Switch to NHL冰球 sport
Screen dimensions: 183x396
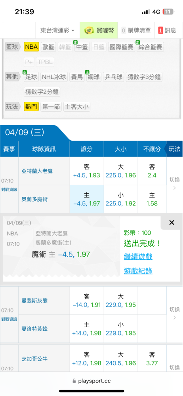tap(54, 77)
